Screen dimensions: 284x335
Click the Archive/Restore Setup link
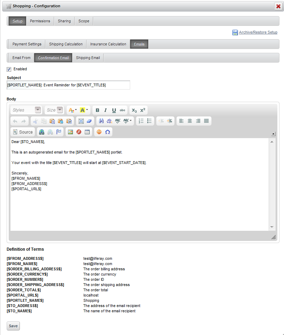tap(258, 32)
